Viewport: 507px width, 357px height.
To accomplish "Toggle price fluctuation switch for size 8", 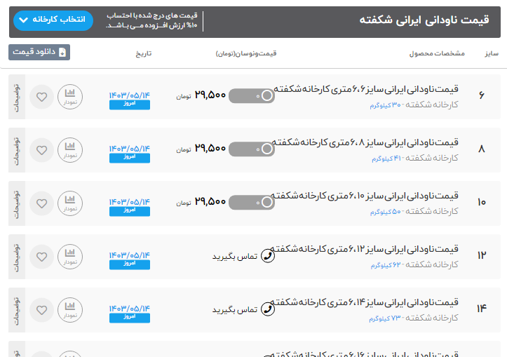I will 252,149.
